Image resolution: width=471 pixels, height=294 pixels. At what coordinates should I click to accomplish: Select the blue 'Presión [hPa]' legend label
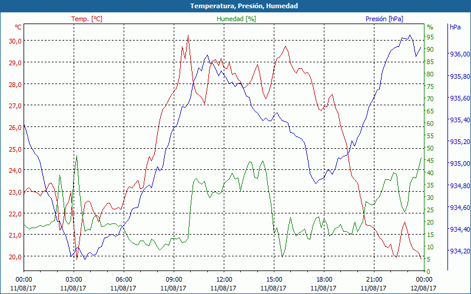point(384,19)
